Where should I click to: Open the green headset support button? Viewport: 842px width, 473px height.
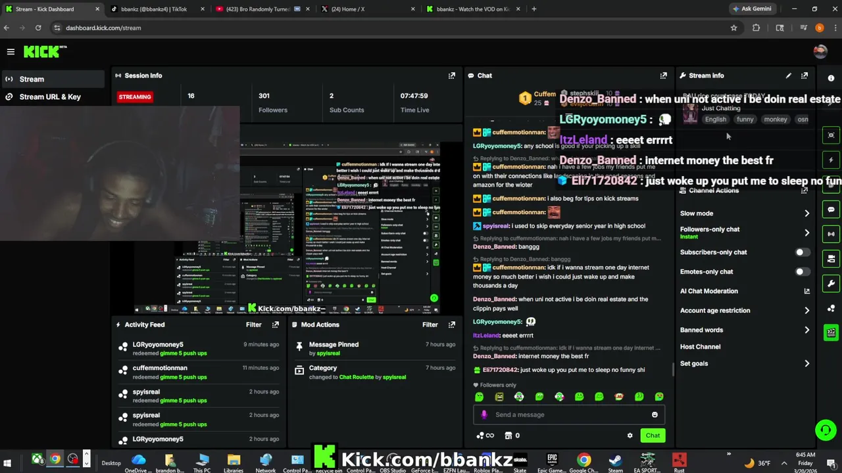pos(825,430)
